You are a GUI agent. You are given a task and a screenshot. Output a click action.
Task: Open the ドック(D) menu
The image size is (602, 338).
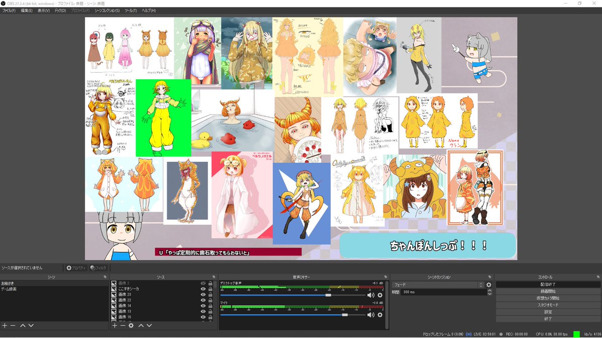[x=60, y=11]
